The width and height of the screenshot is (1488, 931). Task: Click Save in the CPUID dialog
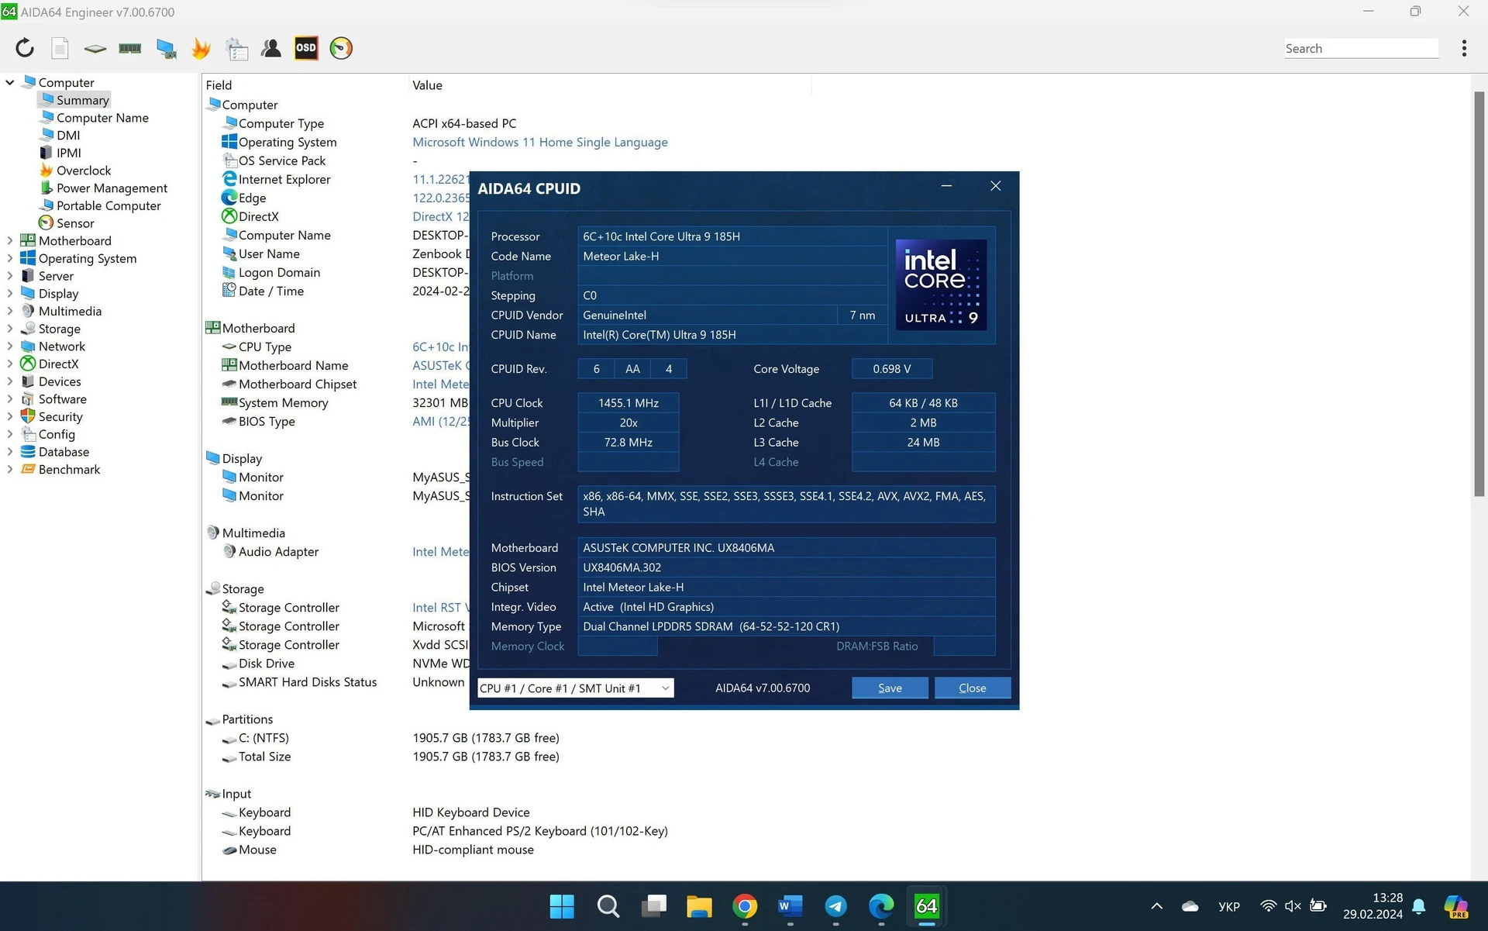coord(890,688)
